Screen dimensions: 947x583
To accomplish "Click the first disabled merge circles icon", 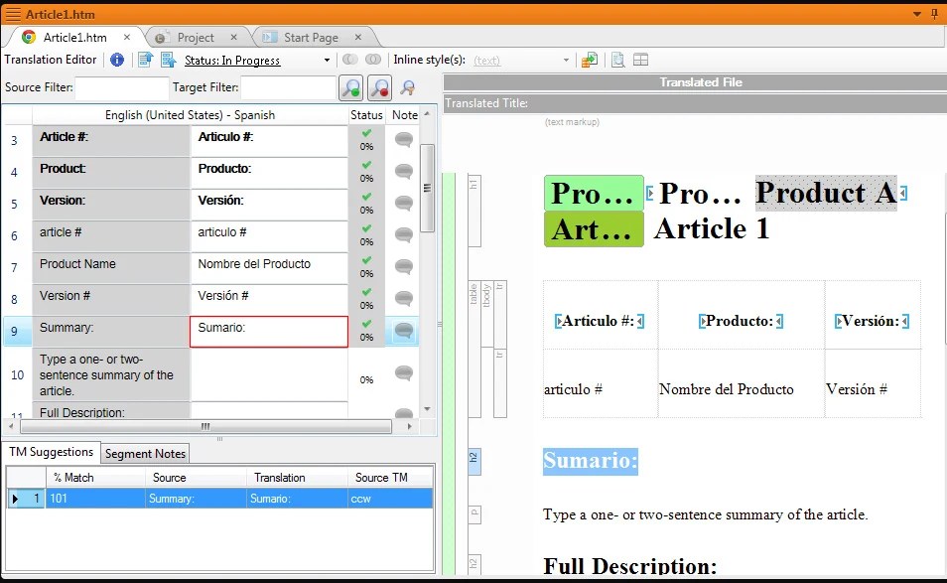I will 349,60.
